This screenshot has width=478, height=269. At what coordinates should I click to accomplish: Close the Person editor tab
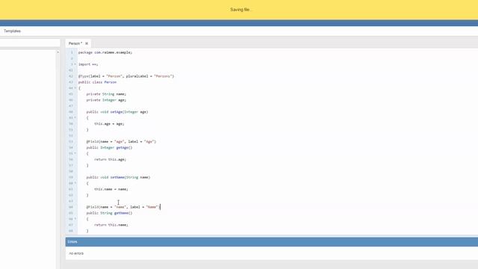(x=87, y=43)
